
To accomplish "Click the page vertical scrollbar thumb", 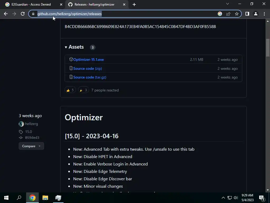I will 268,48.
